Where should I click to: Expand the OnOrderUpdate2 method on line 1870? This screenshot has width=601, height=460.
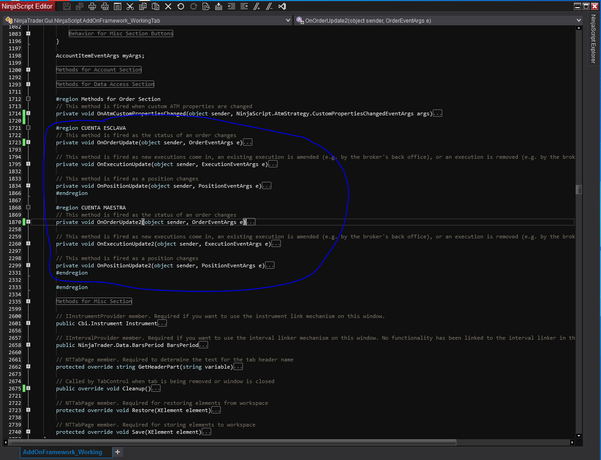(28, 222)
